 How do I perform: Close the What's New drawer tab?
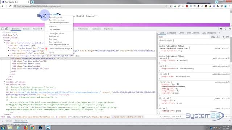pyautogui.click(x=26, y=121)
